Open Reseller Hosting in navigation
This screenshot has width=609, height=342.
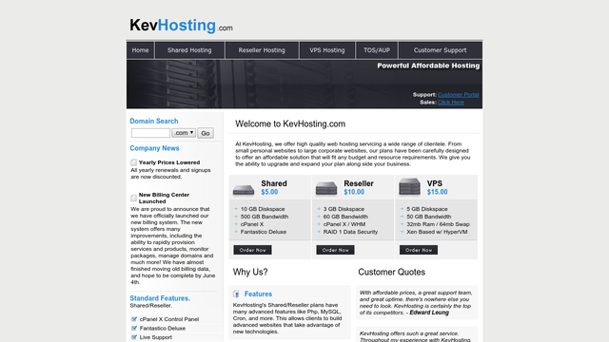pos(262,50)
